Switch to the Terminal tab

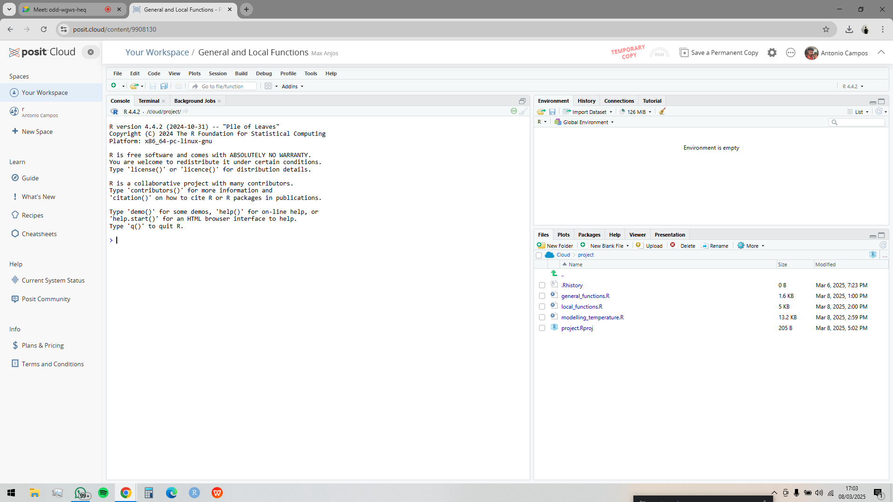[149, 100]
